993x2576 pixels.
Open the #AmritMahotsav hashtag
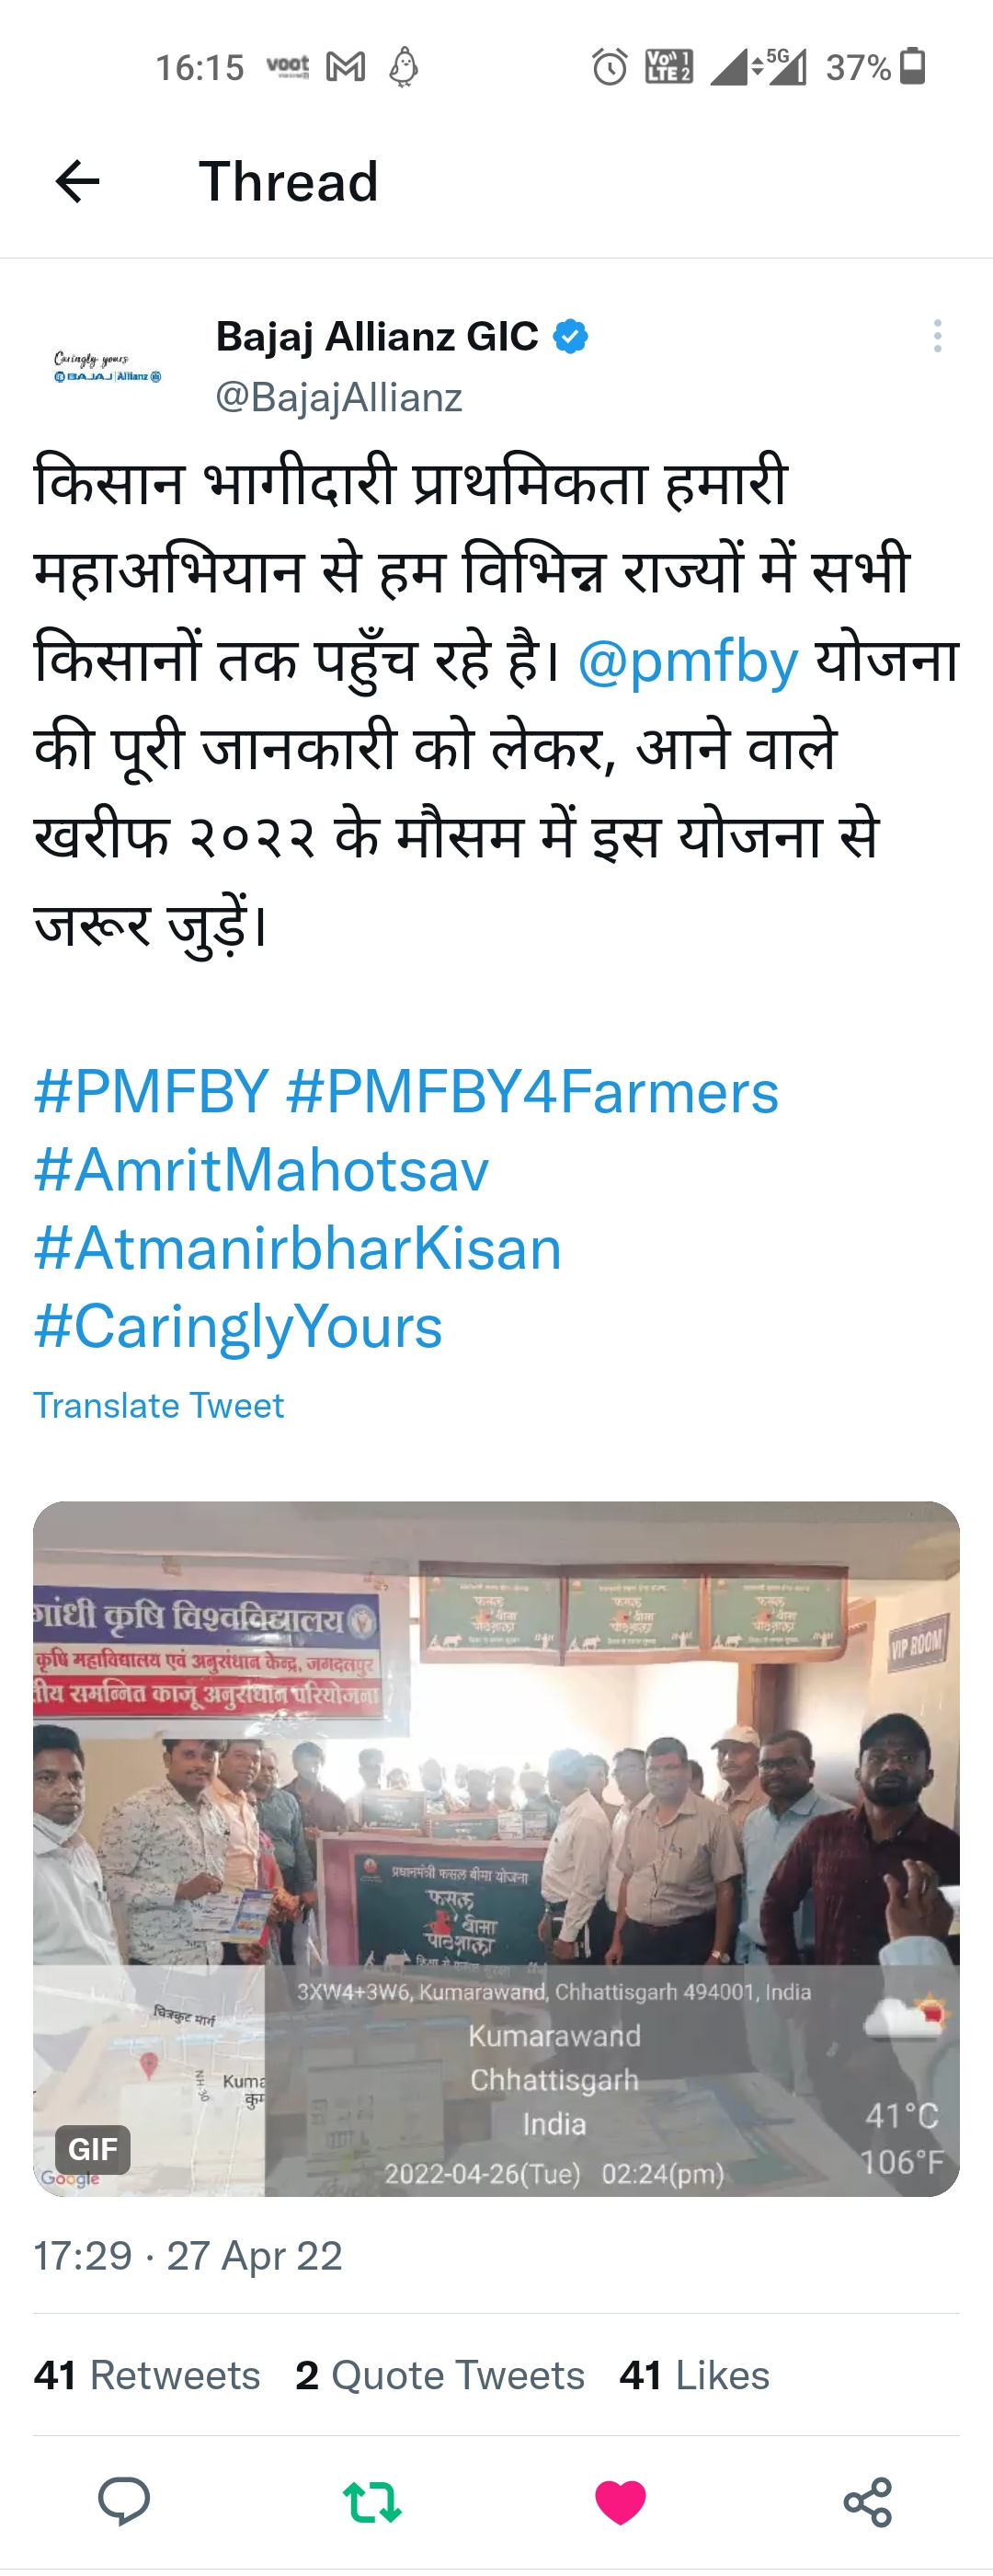pos(262,1169)
